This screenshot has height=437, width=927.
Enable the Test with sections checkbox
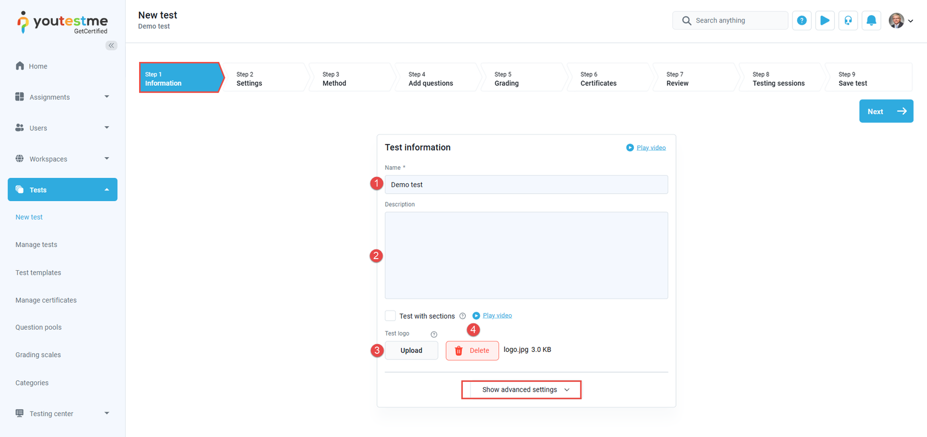click(x=390, y=316)
